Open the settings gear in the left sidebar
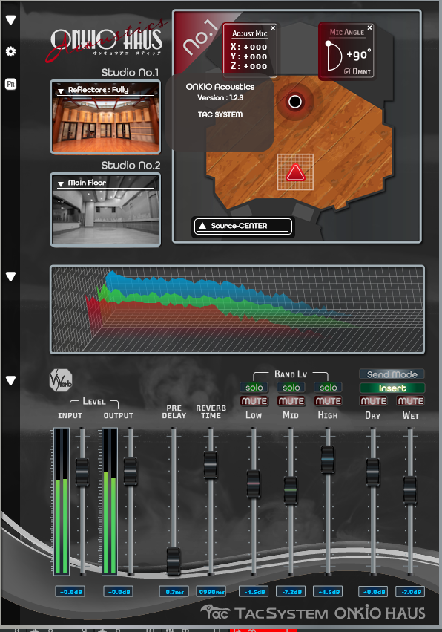Screen dimensions: 442x632 click(x=11, y=51)
